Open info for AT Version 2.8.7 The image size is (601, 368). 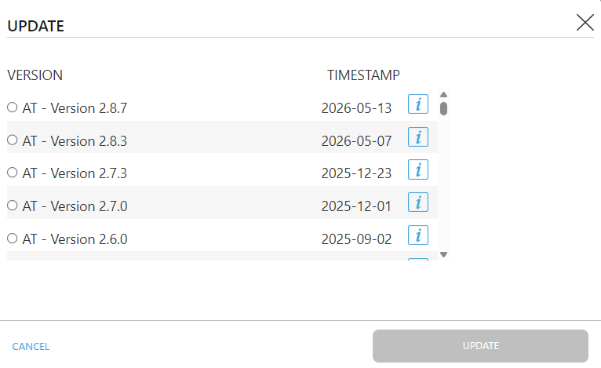[x=417, y=104]
